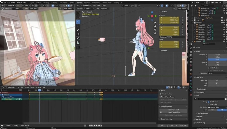The height and width of the screenshot is (129, 227).
Task: Click the pan hand viewport icon
Action: [155, 26]
